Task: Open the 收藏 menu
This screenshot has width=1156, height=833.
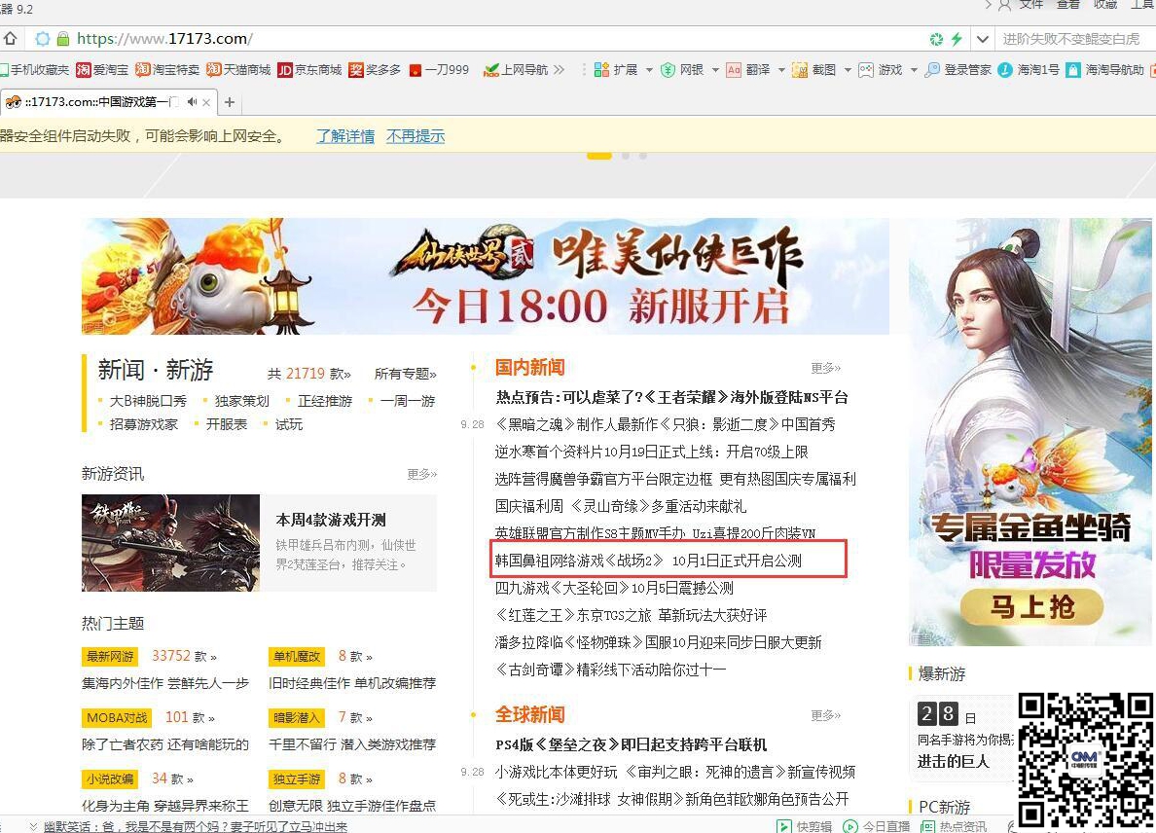Action: 1105,5
